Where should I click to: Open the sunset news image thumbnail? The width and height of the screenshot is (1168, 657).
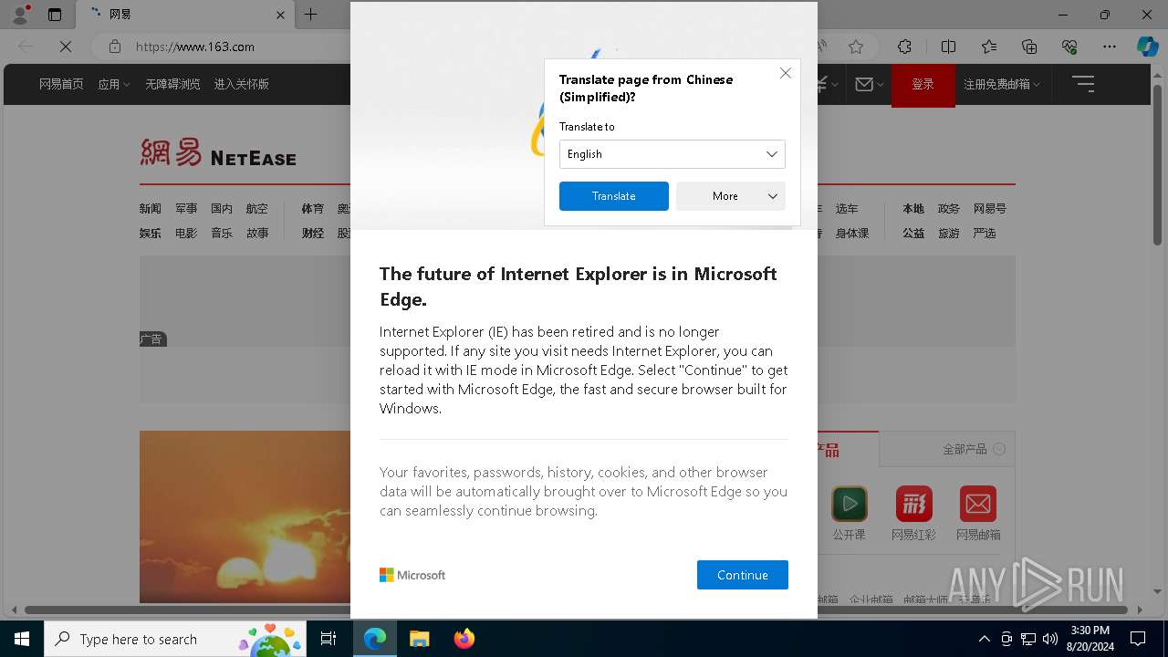245,516
